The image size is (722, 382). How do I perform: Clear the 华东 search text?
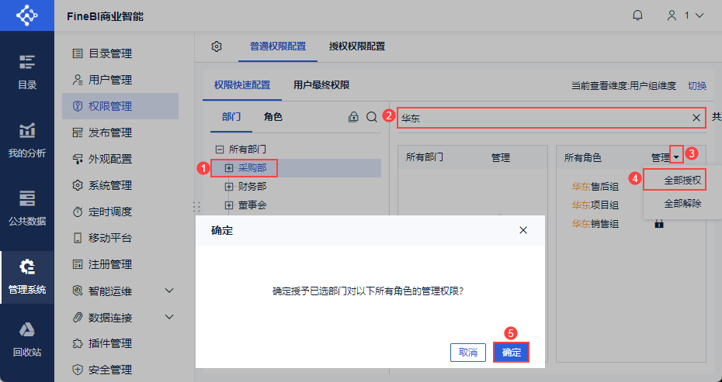(696, 118)
